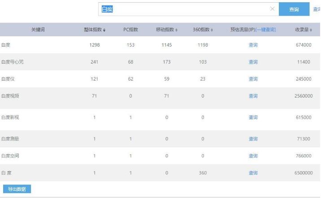Click 查询 link in the 白度 row
Image resolution: width=321 pixels, height=198 pixels.
point(253,45)
